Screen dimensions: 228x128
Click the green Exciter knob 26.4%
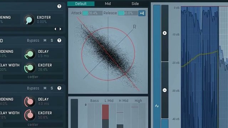click(x=30, y=68)
